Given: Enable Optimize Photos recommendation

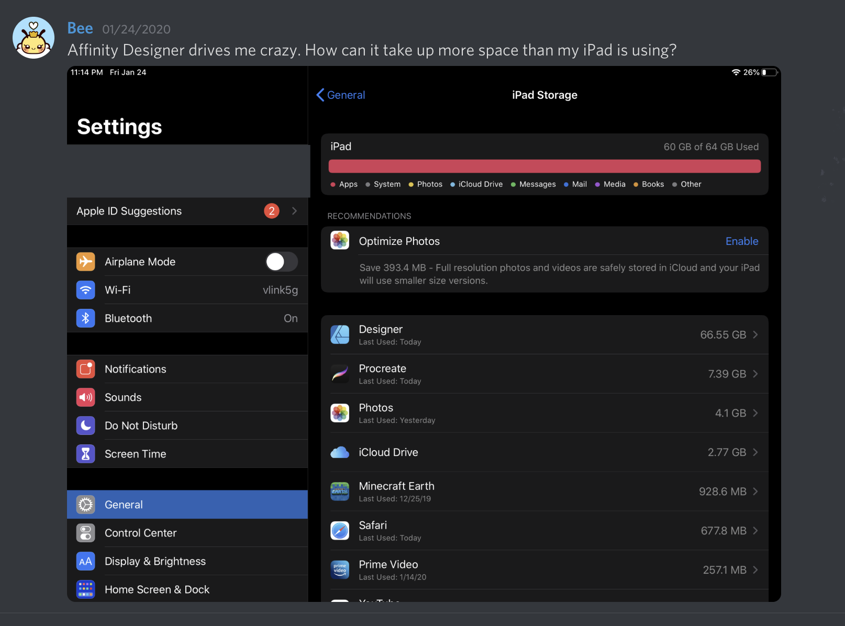Looking at the screenshot, I should [742, 241].
